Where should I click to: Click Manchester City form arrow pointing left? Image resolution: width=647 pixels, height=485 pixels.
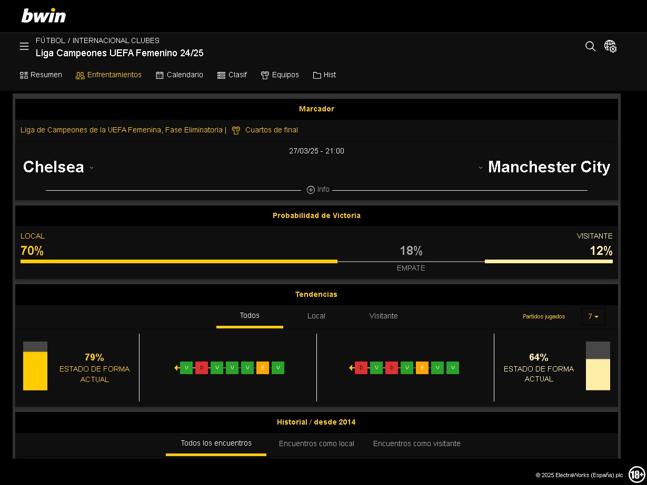tap(351, 368)
